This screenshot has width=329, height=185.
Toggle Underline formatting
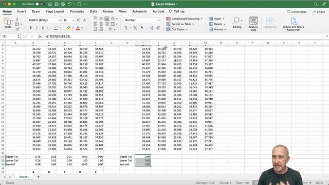pyautogui.click(x=43, y=28)
